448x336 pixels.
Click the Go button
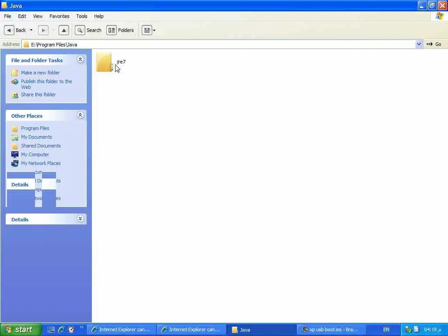[434, 44]
